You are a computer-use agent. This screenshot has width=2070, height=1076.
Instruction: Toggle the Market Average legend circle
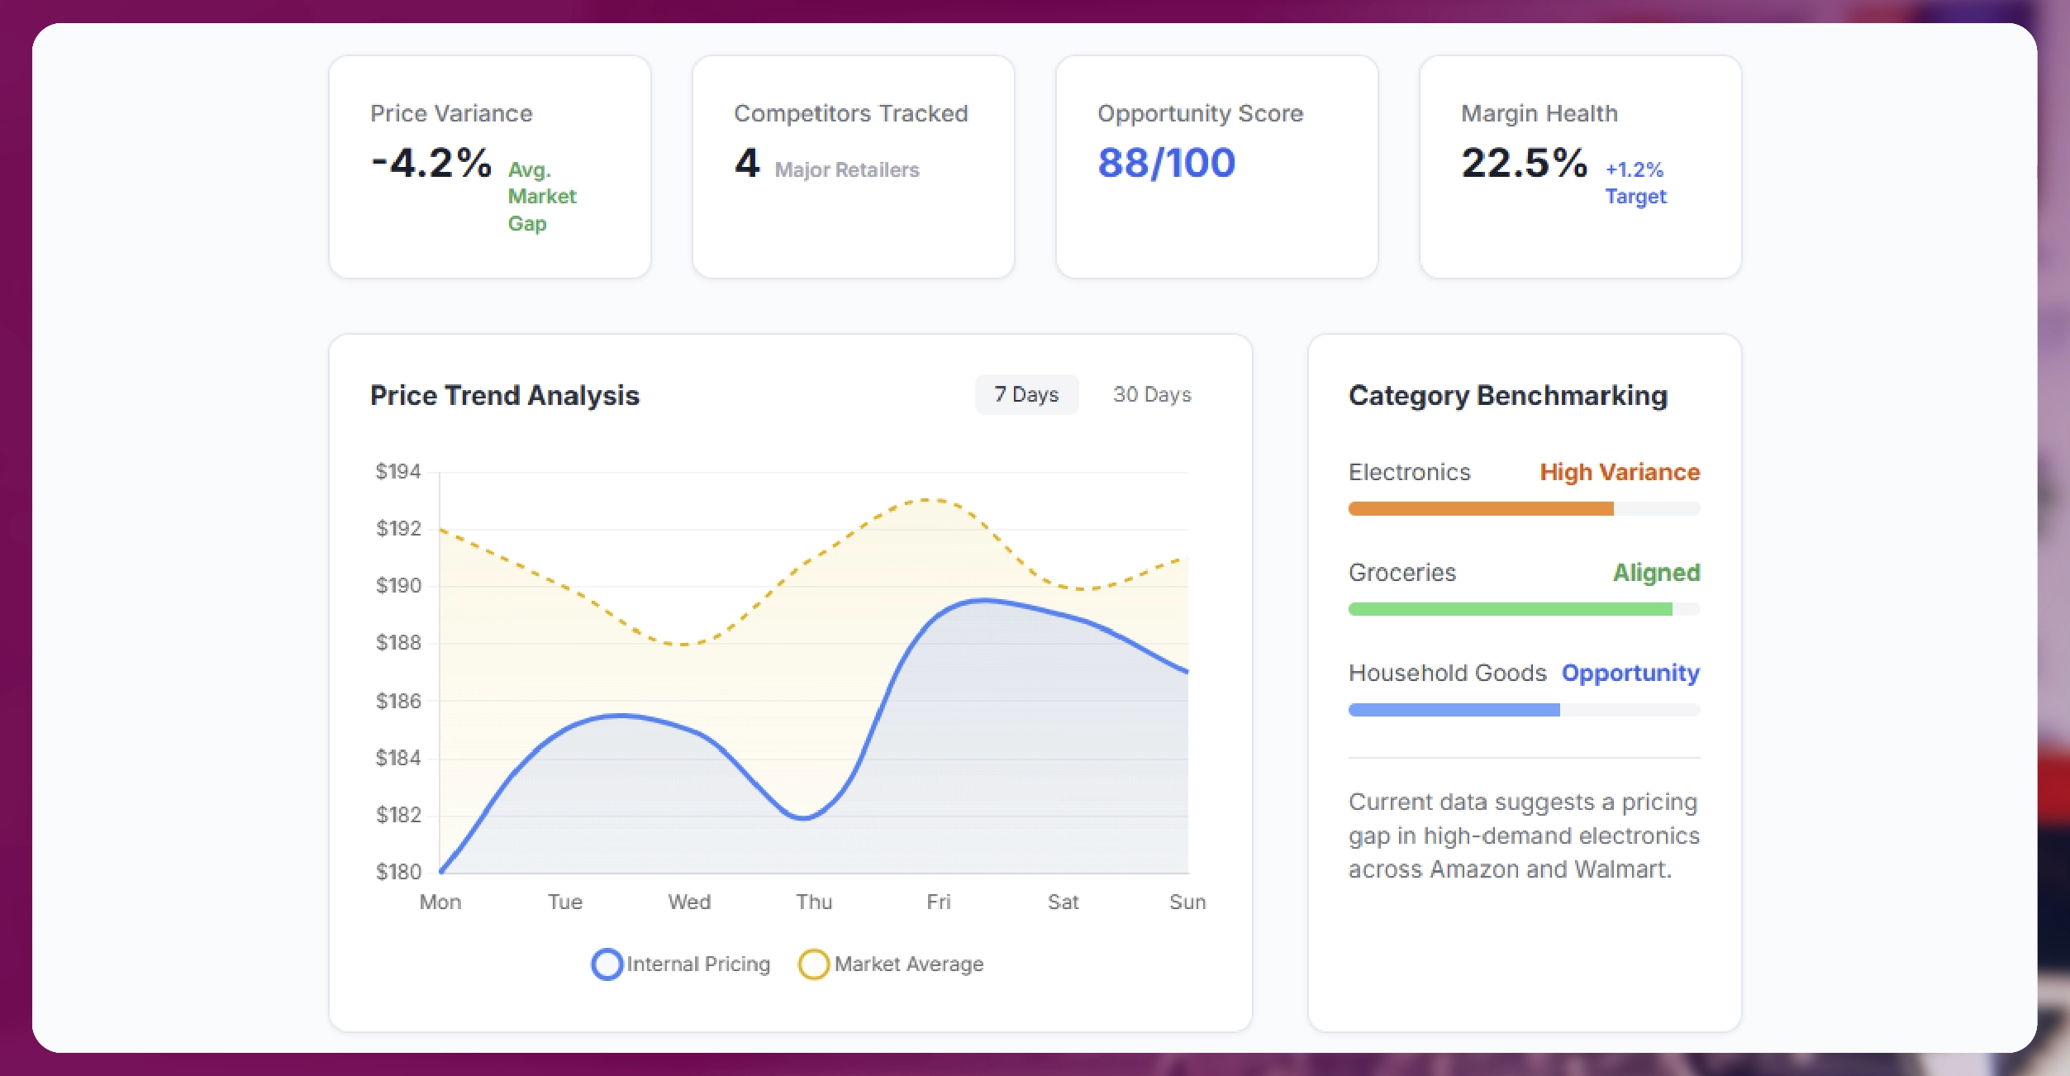coord(813,964)
